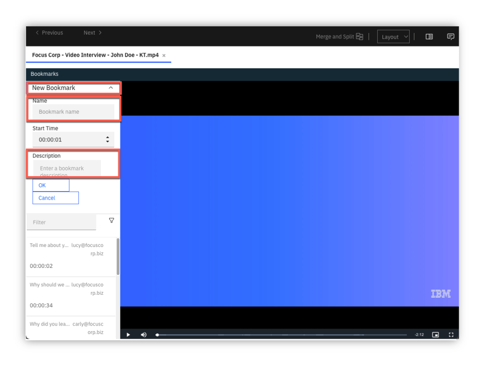Viewport: 482px width, 367px height.
Task: Click the video progress slider
Action: pyautogui.click(x=282, y=335)
